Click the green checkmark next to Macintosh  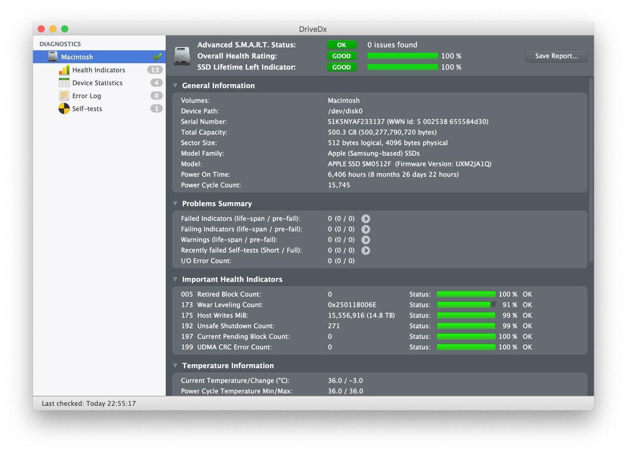pos(157,57)
